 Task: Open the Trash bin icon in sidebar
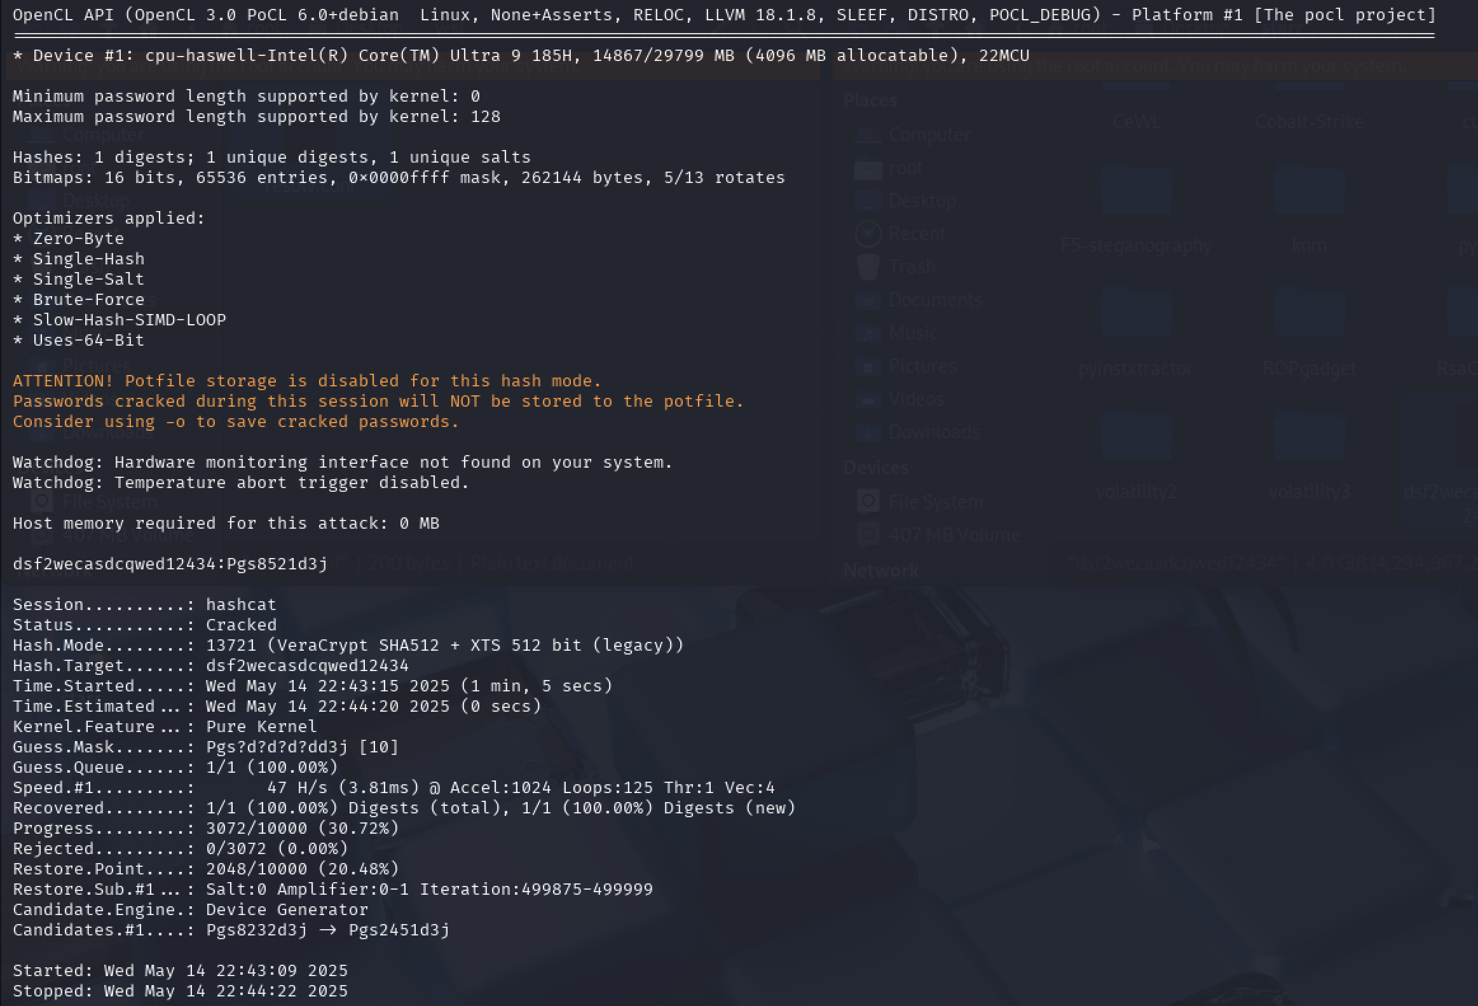(x=868, y=266)
